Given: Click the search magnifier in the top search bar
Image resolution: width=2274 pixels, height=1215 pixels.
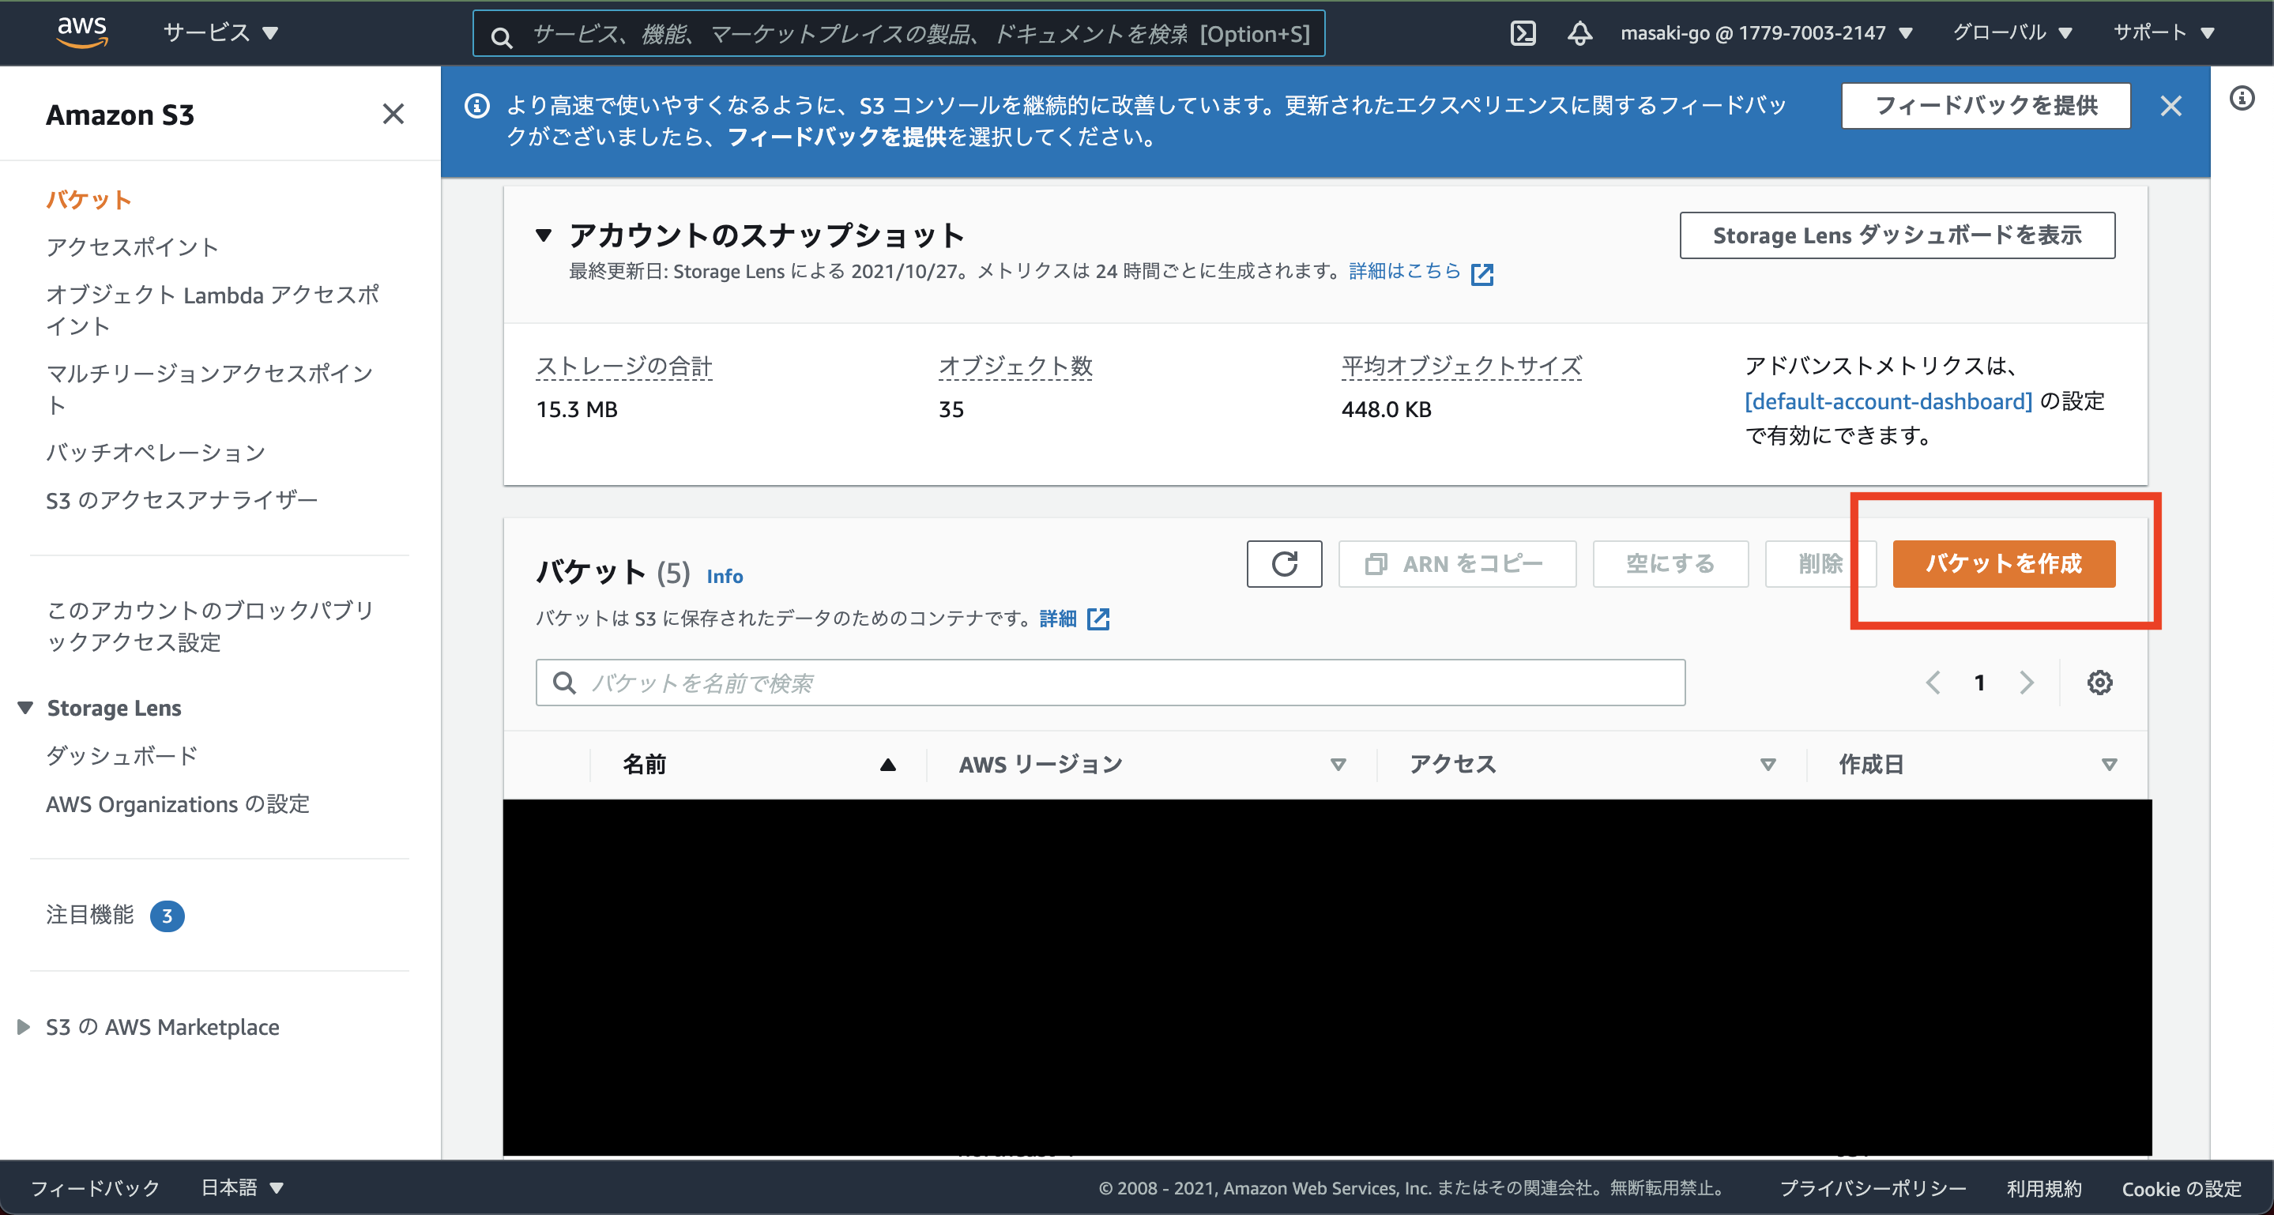Looking at the screenshot, I should click(x=502, y=37).
